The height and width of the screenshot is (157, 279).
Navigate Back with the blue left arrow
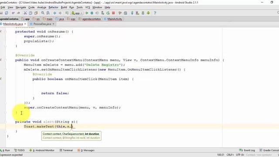tap(55, 13)
